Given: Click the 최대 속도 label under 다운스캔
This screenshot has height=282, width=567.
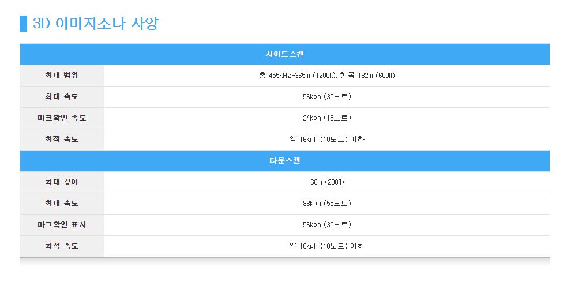Looking at the screenshot, I should coord(62,204).
